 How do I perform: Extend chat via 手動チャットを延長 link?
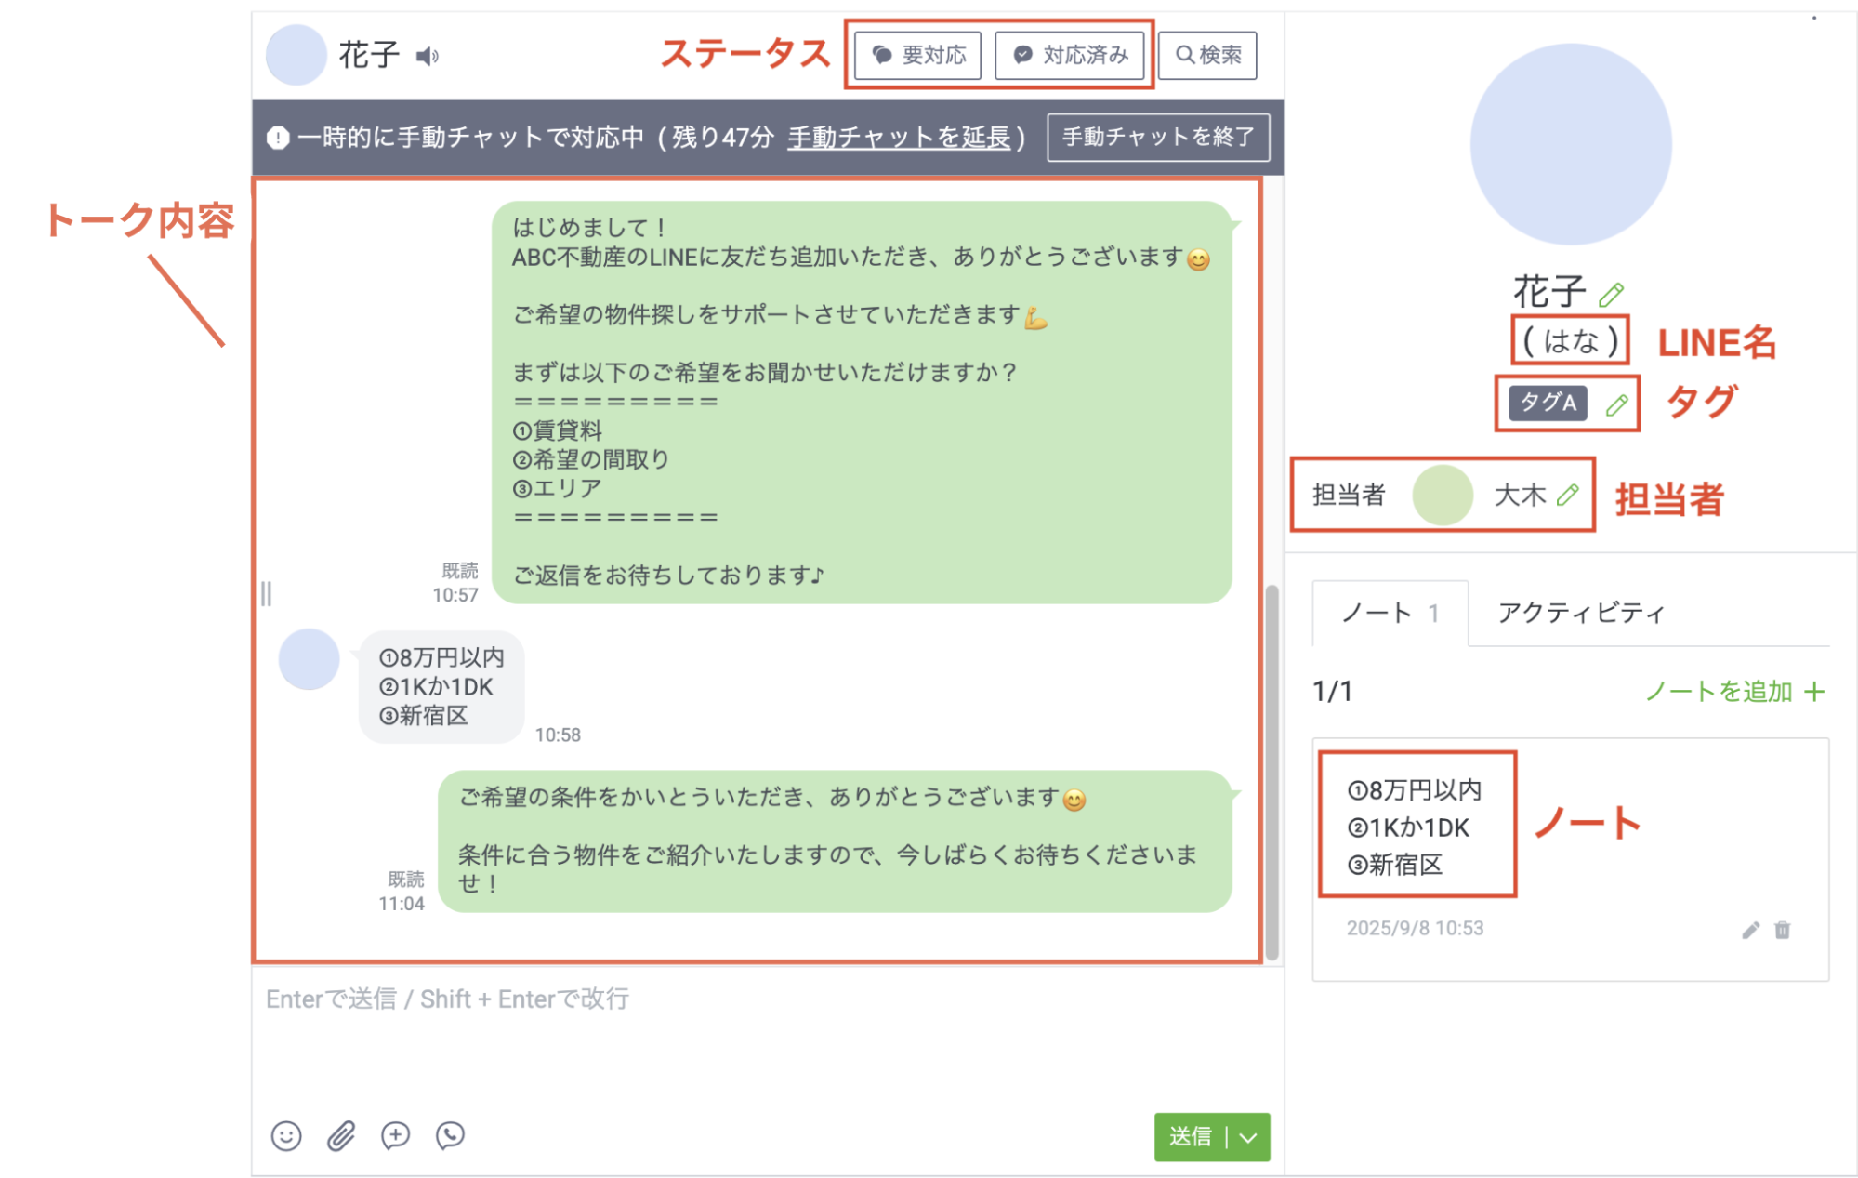(898, 137)
